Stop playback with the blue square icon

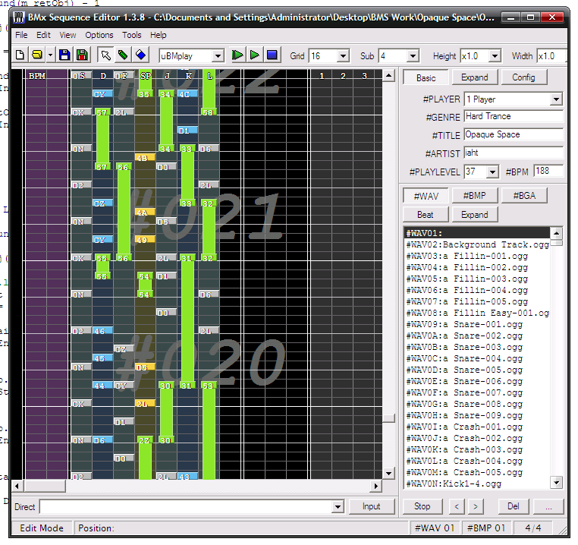272,55
